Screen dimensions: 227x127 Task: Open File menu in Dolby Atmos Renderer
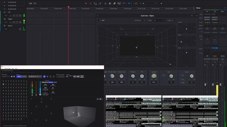(2, 68)
